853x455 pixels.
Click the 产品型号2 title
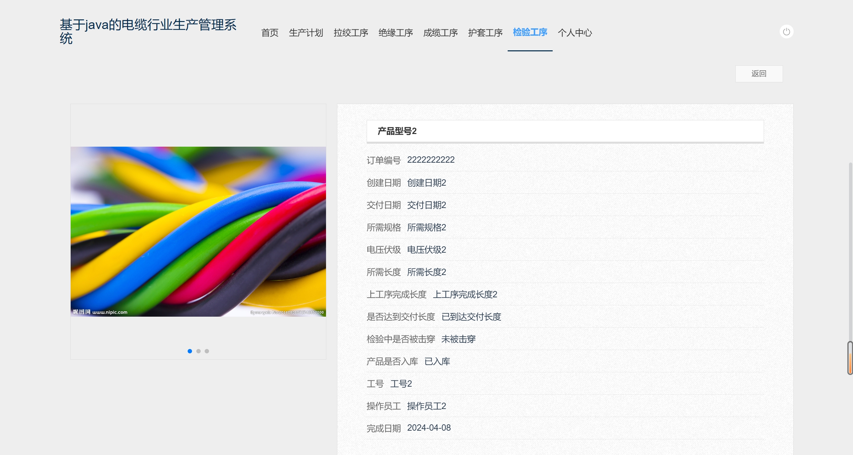point(397,131)
